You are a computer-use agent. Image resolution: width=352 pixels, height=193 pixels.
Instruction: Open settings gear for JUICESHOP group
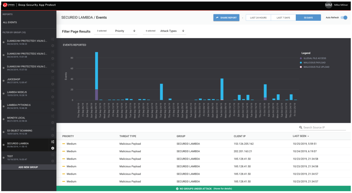coord(53,84)
